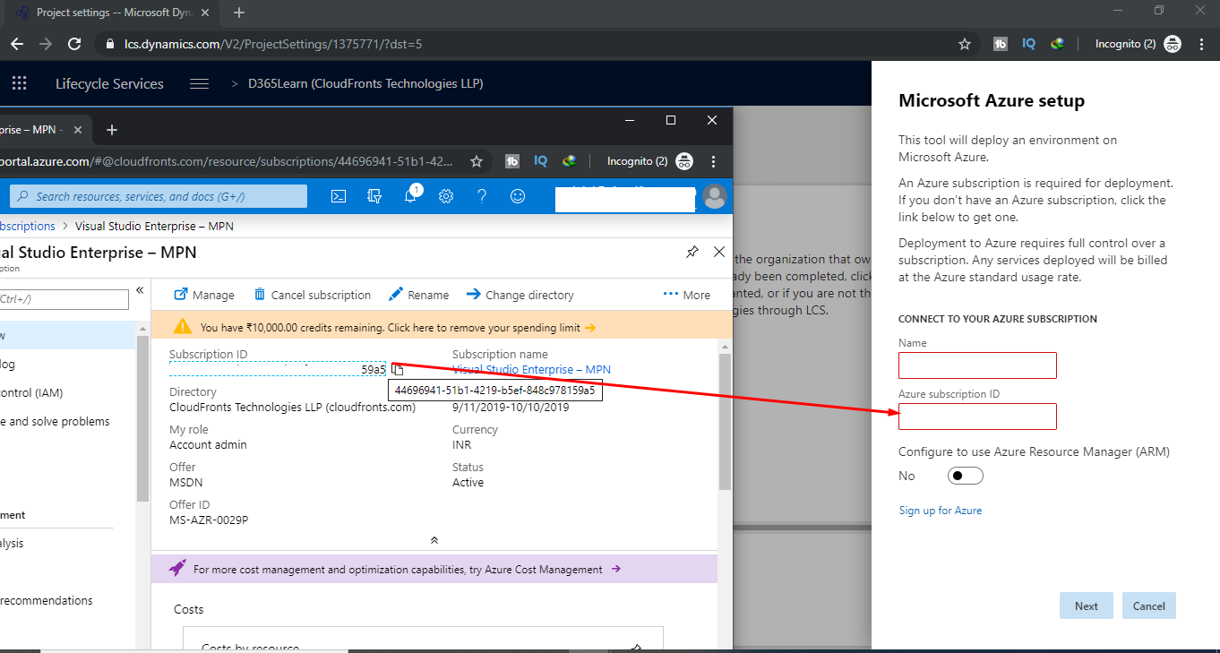The width and height of the screenshot is (1220, 653).
Task: Open the Lifecycle Services app launcher grid
Action: (19, 83)
